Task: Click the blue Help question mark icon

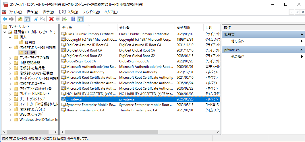Action: coord(73,19)
